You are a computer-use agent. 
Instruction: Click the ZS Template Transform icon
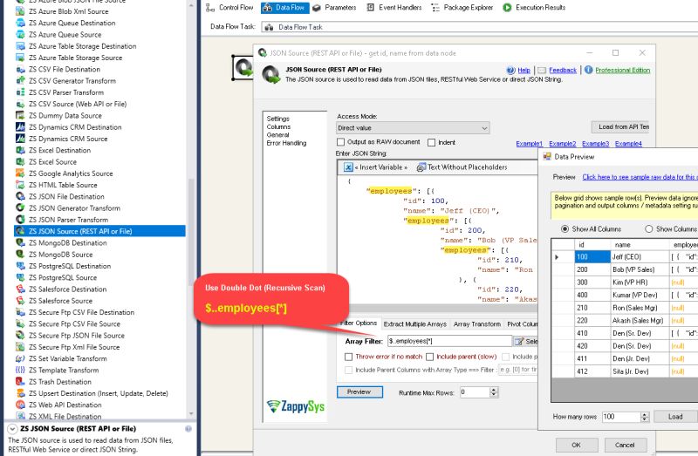coord(20,370)
